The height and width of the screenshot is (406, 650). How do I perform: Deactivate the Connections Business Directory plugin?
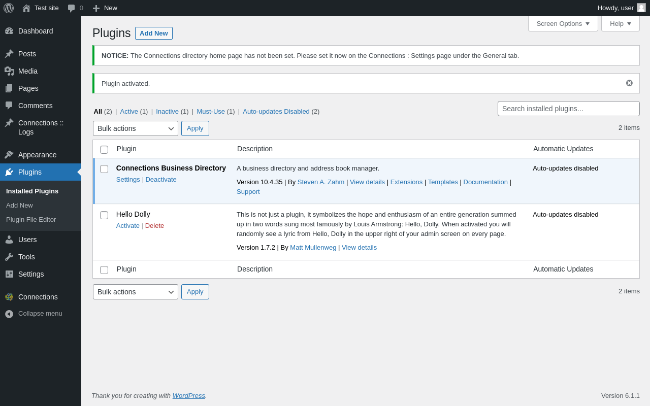tap(161, 180)
